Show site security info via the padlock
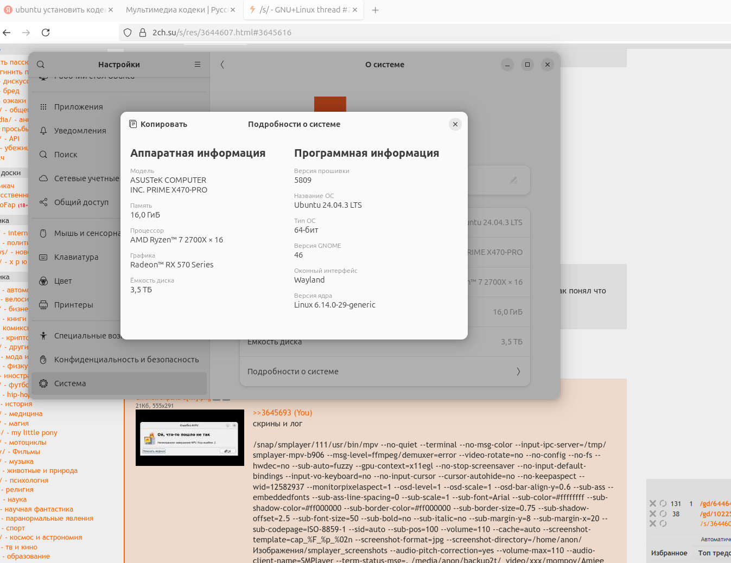731x563 pixels. click(143, 33)
